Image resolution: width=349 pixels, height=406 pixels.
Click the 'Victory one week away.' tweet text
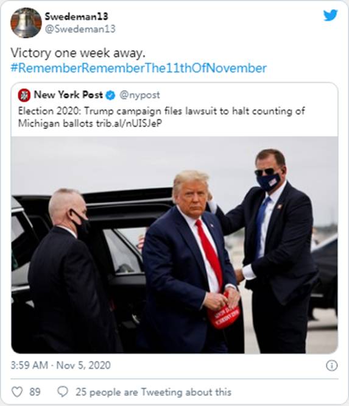pyautogui.click(x=78, y=53)
